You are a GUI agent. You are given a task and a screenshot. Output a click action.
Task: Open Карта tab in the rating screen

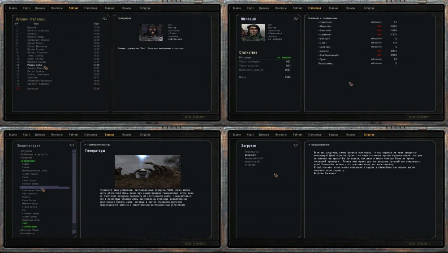pos(26,8)
